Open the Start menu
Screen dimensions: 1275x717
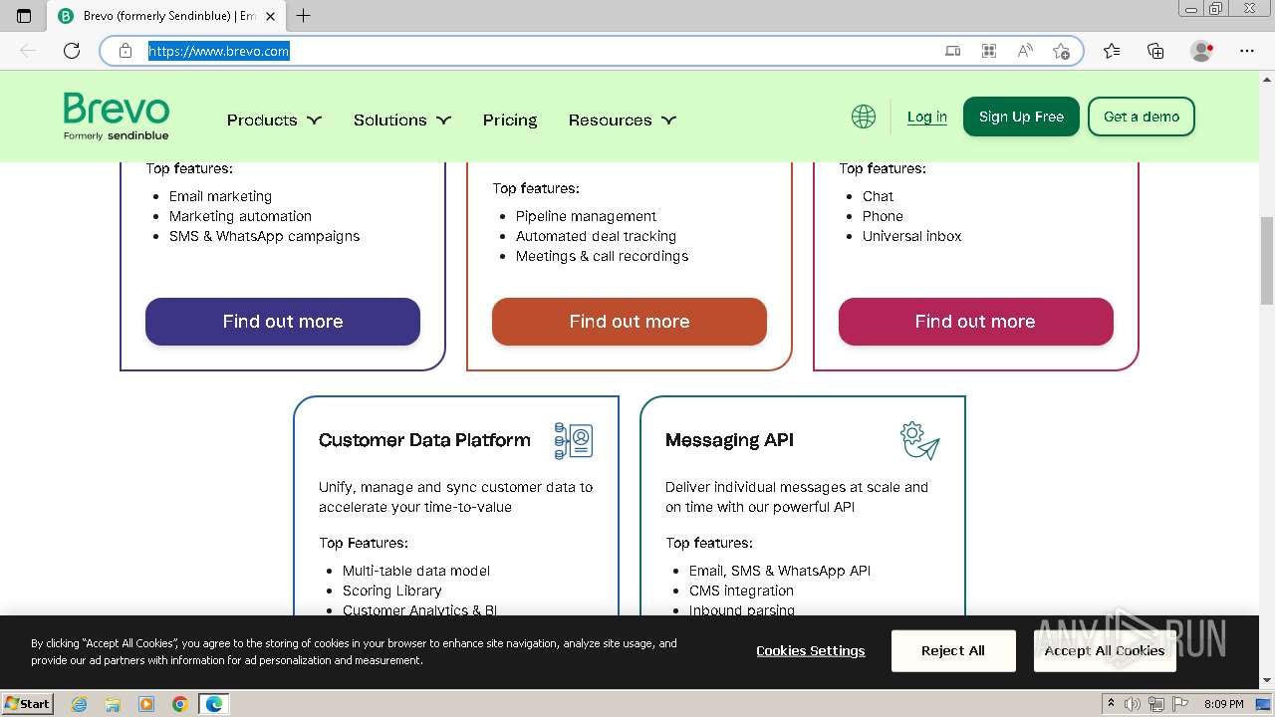(x=27, y=704)
